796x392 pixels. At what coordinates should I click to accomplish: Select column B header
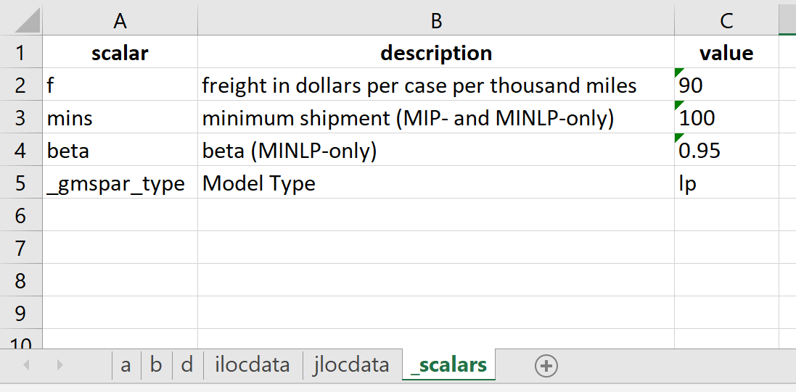coord(436,22)
